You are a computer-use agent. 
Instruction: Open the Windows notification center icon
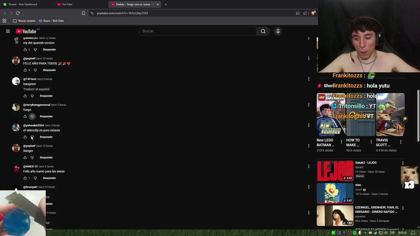413,233
